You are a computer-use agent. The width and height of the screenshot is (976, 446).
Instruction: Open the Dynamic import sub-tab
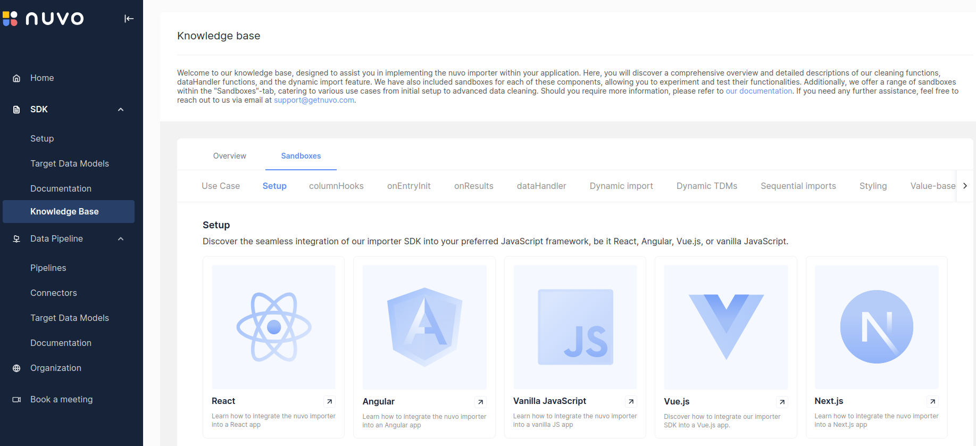pyautogui.click(x=621, y=186)
